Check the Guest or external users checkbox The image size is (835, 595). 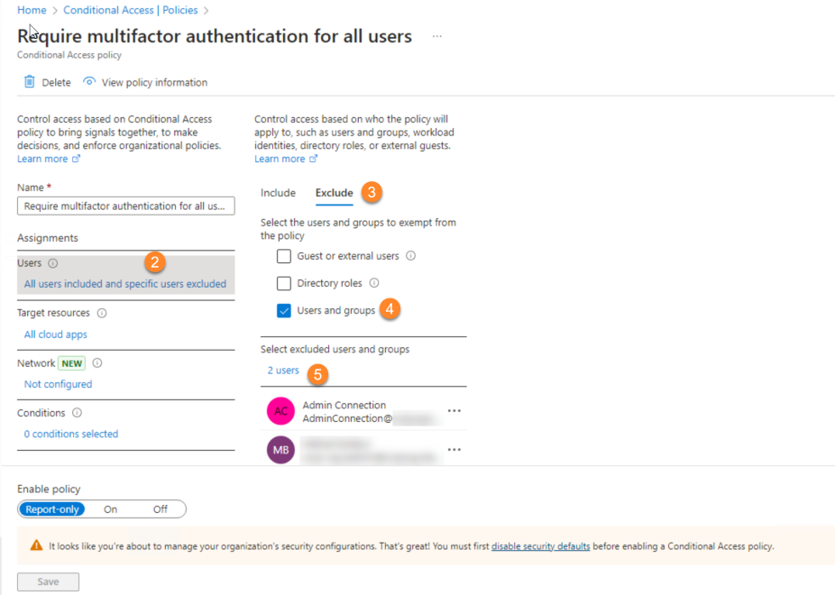point(284,256)
